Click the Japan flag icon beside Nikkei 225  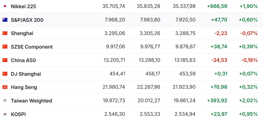pos(5,6)
